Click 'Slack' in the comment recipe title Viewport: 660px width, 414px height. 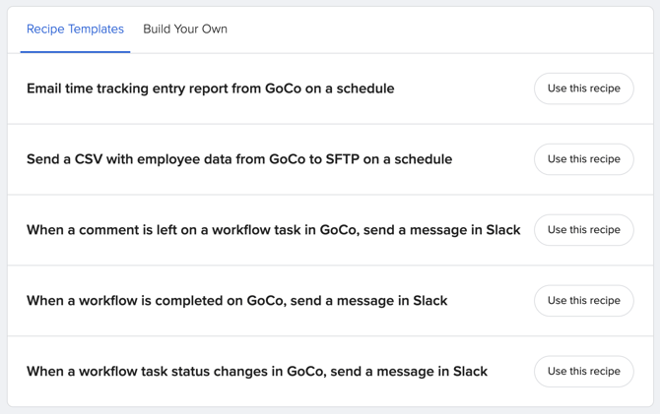click(x=503, y=230)
